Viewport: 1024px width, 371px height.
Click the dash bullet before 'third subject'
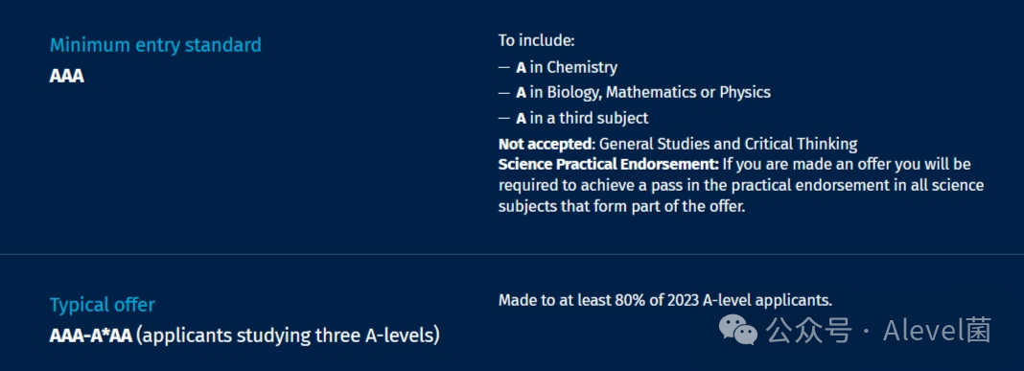[503, 119]
